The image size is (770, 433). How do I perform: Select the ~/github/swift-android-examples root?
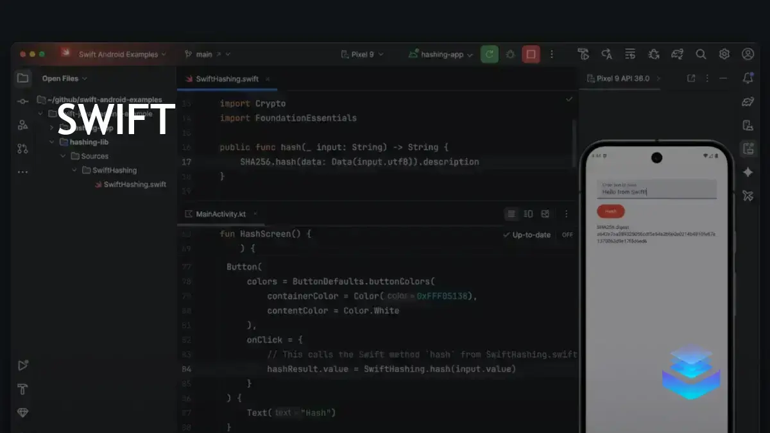[99, 99]
